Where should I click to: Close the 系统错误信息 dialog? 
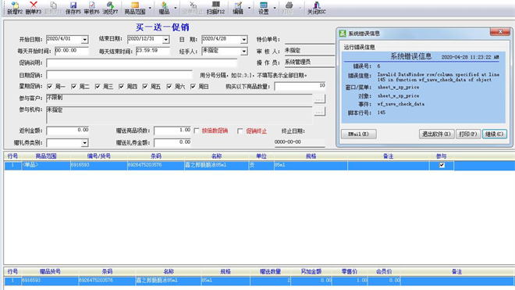point(500,31)
